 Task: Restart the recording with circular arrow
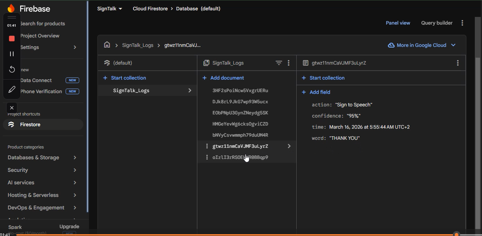click(x=12, y=69)
